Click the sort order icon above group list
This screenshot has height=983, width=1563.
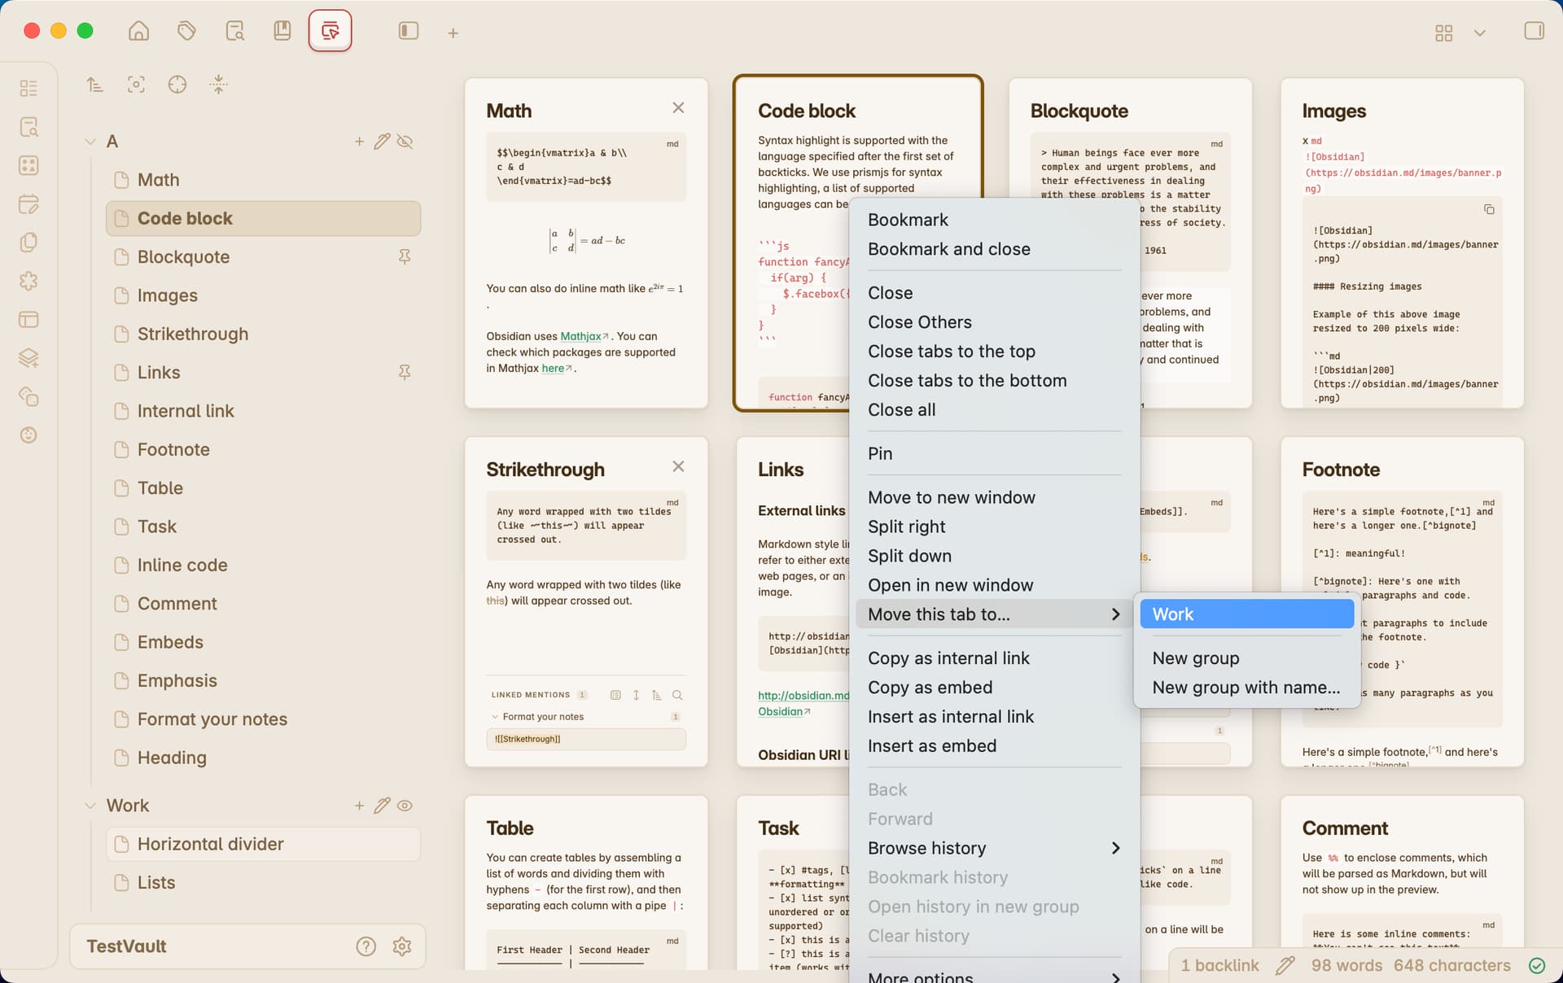[x=95, y=85]
